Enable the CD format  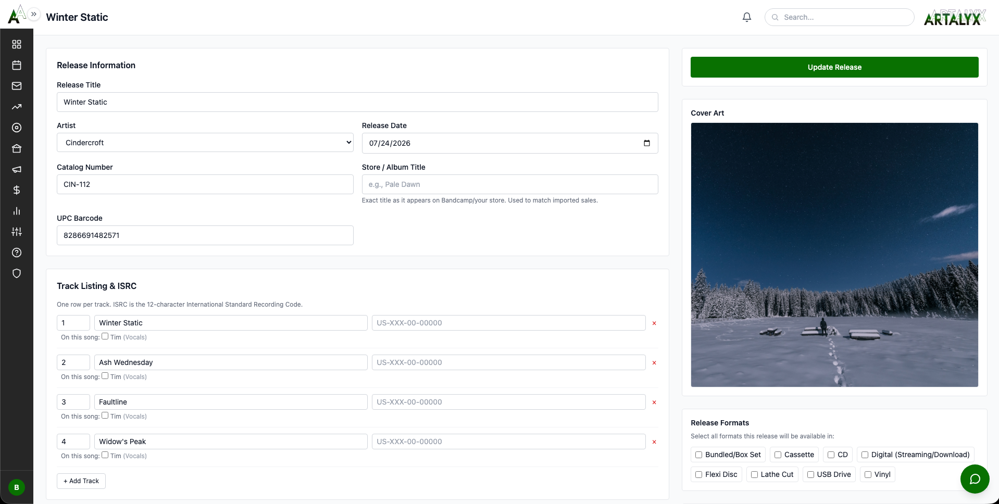831,455
